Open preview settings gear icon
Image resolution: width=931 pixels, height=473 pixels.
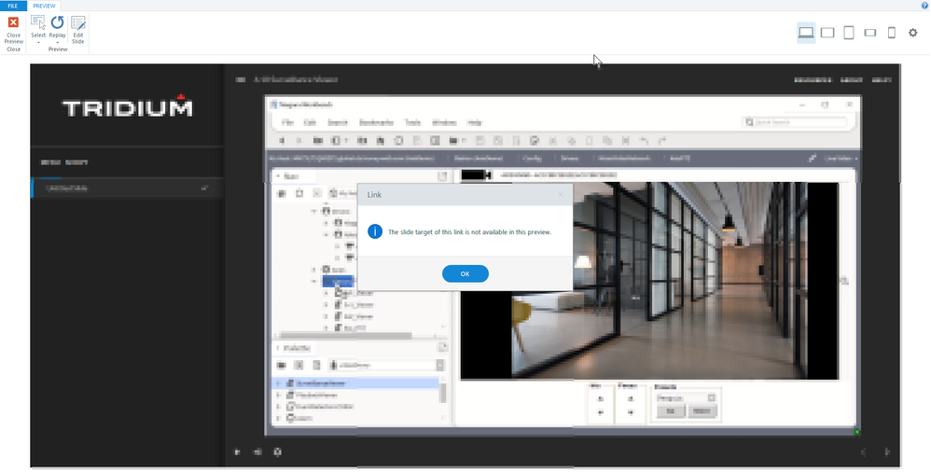913,33
